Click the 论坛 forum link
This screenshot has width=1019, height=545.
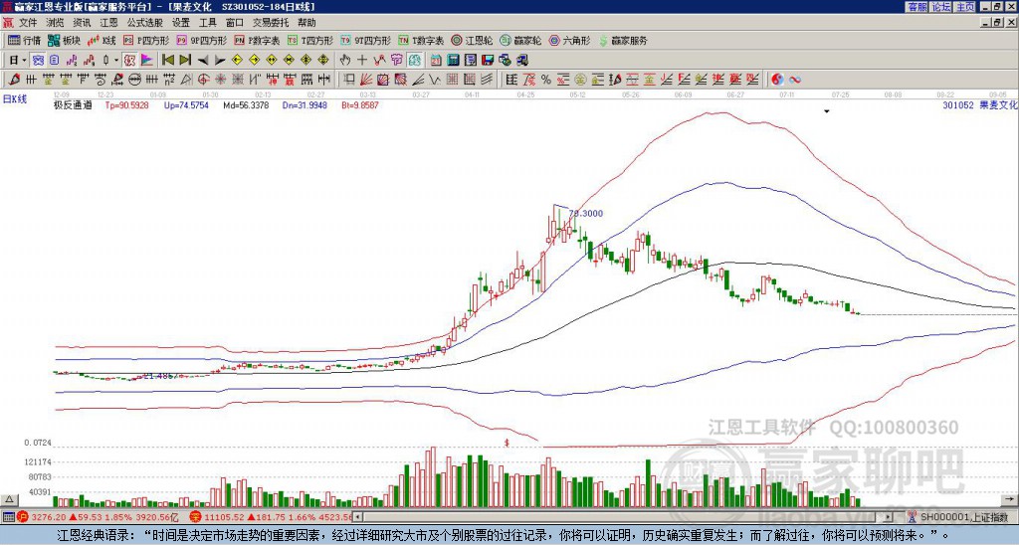(941, 7)
